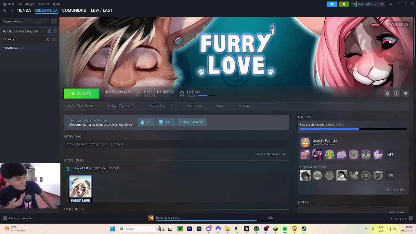Image resolution: width=416 pixels, height=234 pixels.
Task: Open Spotify from the taskbar
Action: point(285,229)
